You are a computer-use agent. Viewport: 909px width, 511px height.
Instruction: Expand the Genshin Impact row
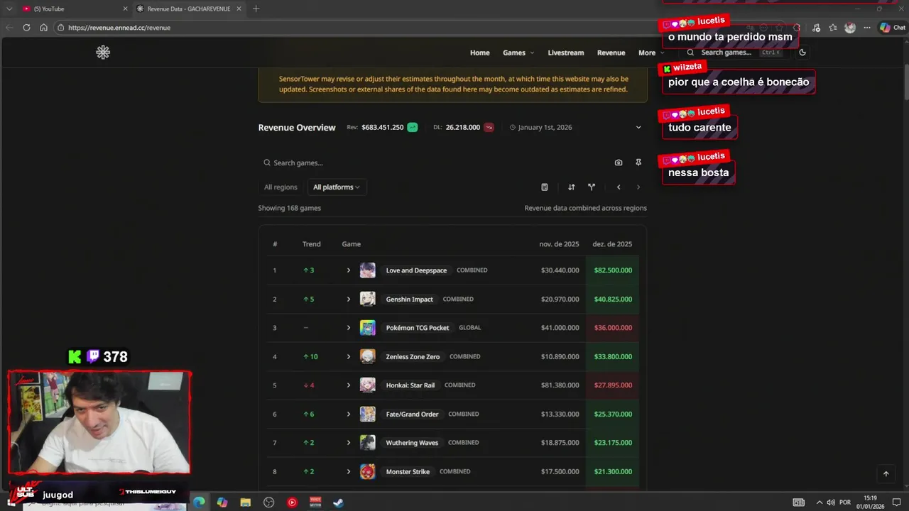tap(349, 299)
